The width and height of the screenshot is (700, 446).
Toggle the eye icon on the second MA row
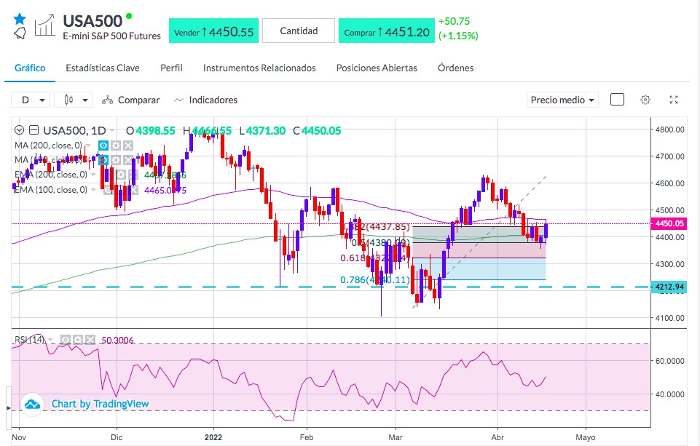click(103, 160)
